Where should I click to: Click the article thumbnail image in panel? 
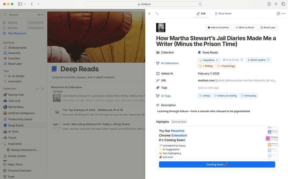coord(161,27)
